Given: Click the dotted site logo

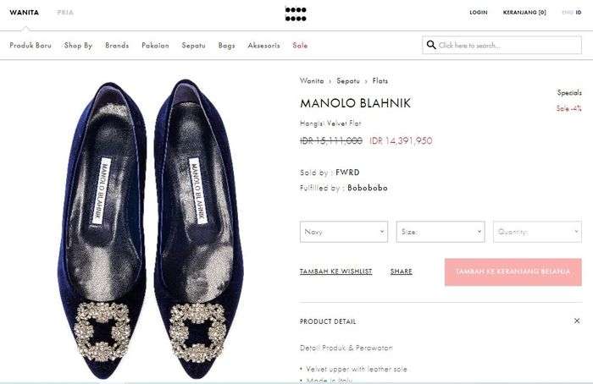Looking at the screenshot, I should point(296,14).
